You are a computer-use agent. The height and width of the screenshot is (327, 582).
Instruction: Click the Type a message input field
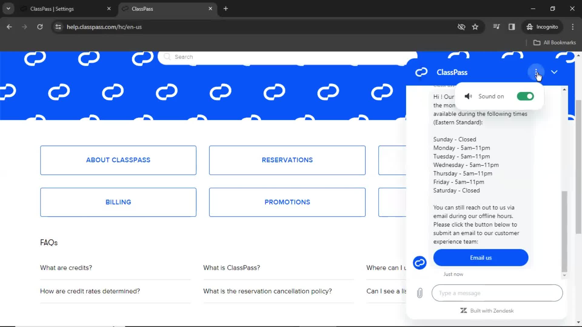[497, 293]
